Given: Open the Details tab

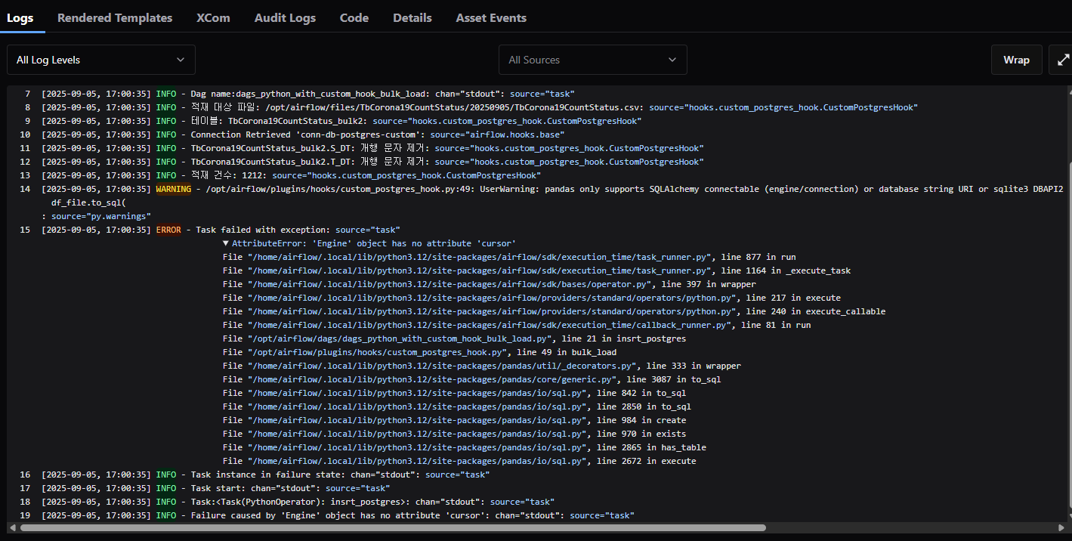Looking at the screenshot, I should click(412, 17).
